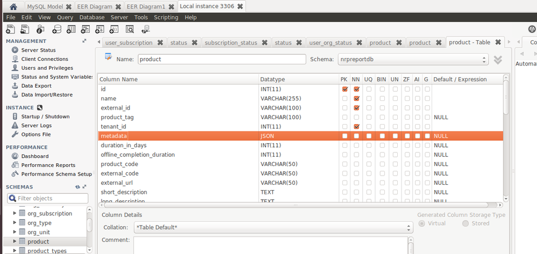Click the Dashboard gauge icon

point(15,156)
